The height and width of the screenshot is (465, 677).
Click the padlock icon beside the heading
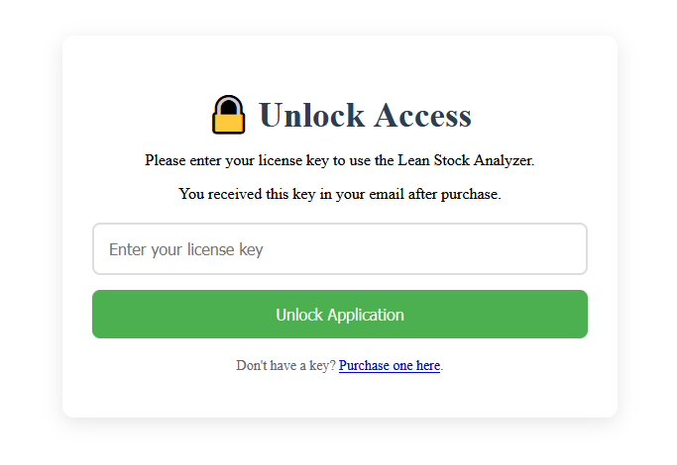point(228,115)
